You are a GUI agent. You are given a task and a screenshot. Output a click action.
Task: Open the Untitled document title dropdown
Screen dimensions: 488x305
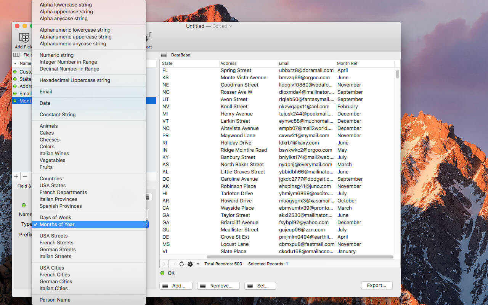click(x=230, y=26)
